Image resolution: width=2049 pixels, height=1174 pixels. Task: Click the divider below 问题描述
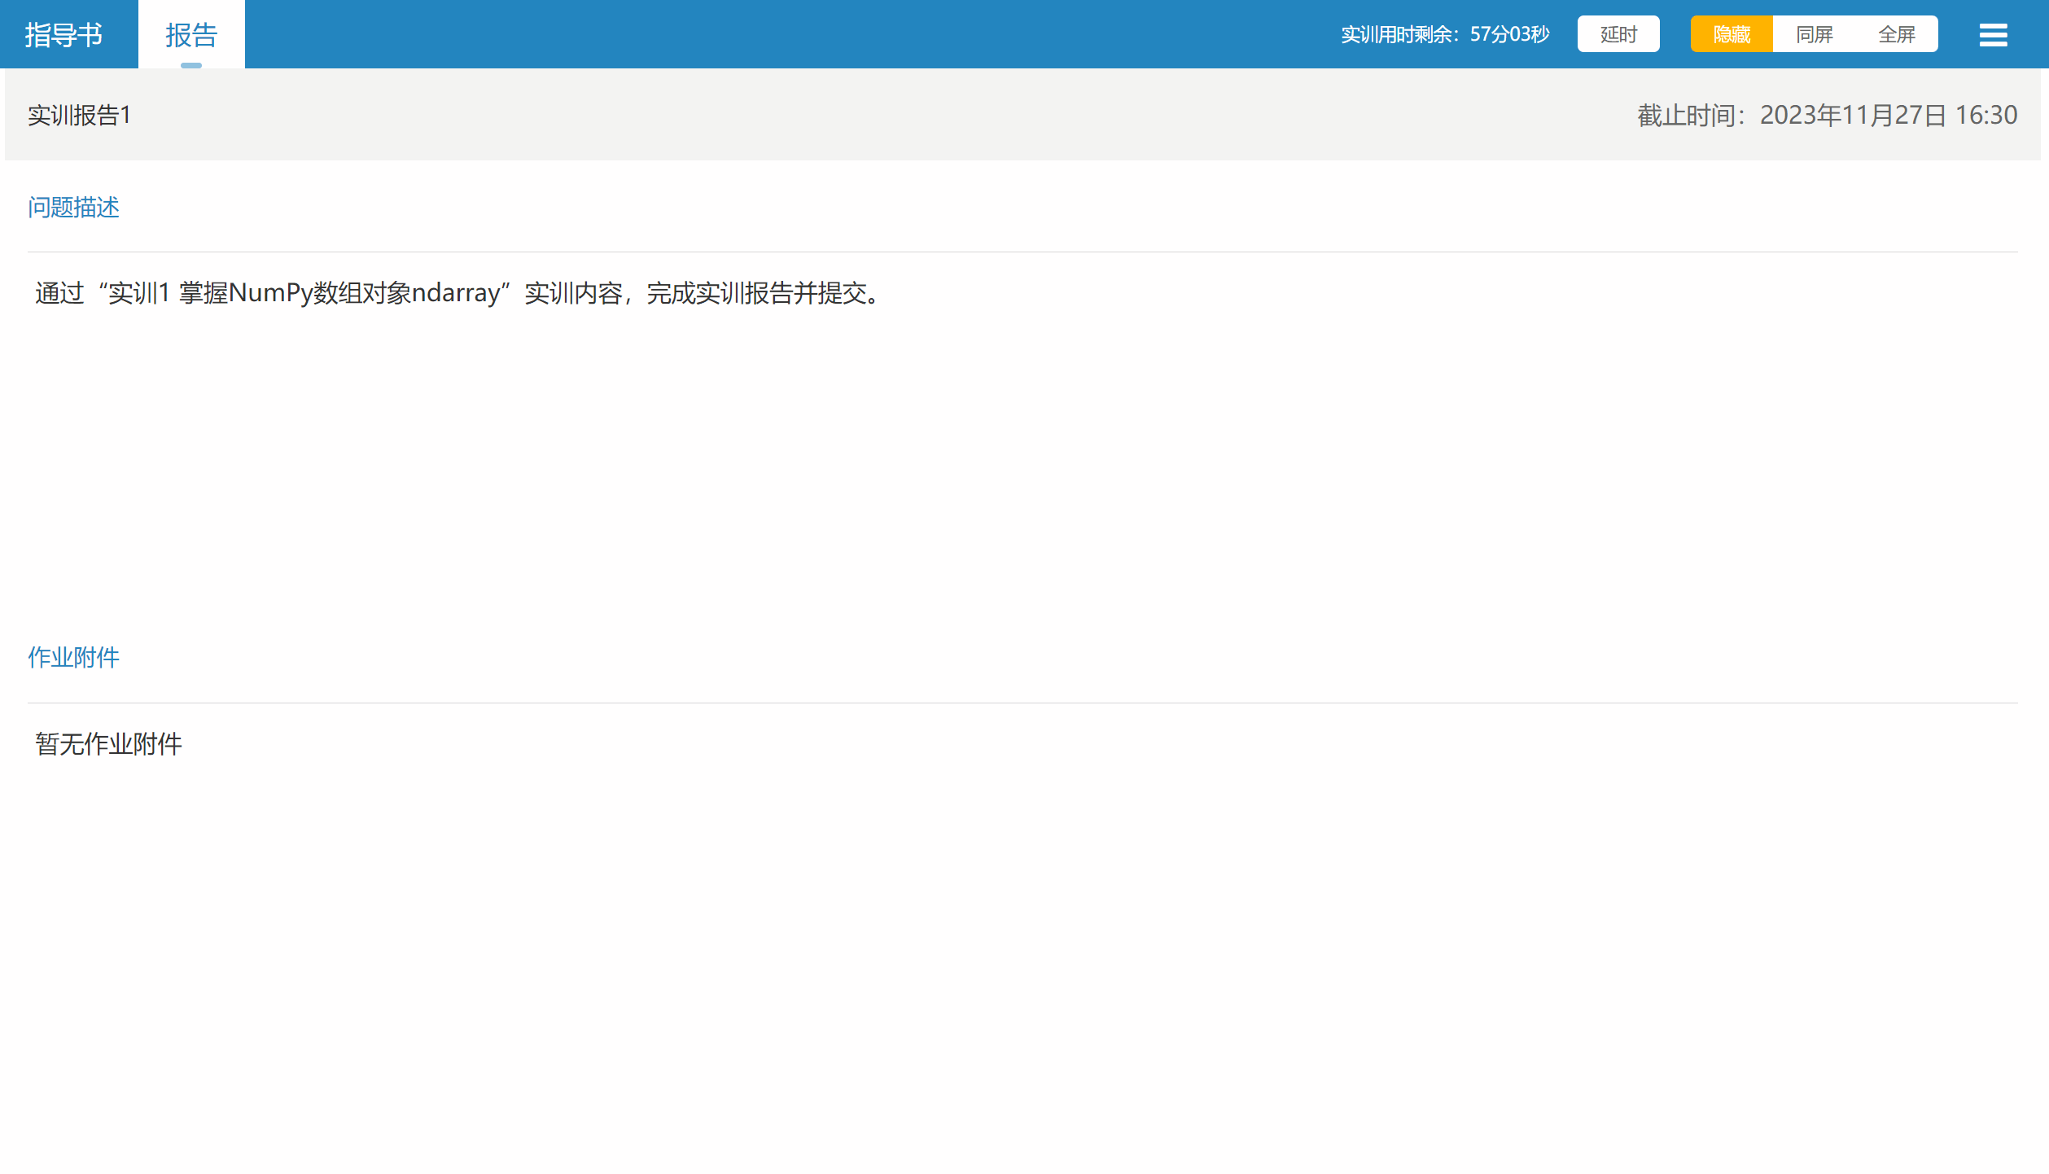coord(1022,252)
